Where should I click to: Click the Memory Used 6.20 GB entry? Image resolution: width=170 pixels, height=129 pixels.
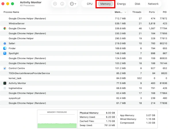97,117
